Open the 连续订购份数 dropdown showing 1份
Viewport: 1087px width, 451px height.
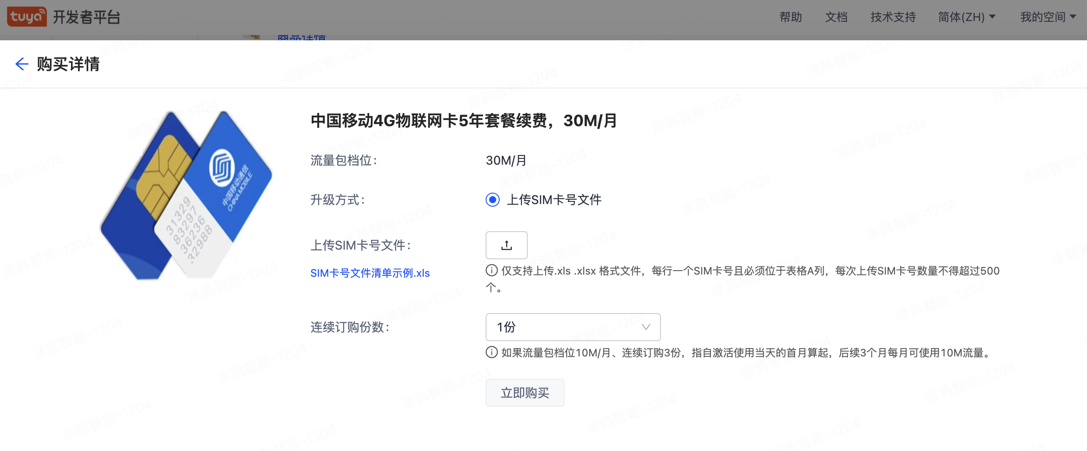point(573,327)
